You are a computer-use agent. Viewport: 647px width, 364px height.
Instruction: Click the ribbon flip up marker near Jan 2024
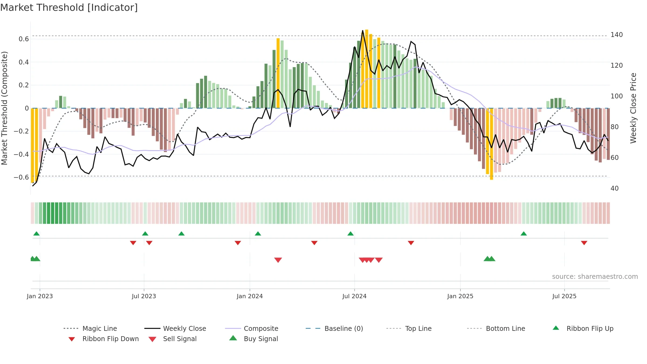pos(258,233)
